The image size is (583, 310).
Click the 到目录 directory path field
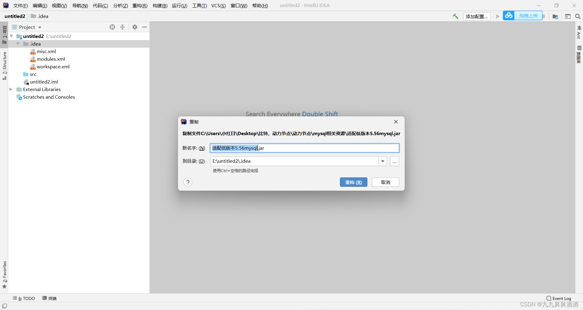(294, 161)
